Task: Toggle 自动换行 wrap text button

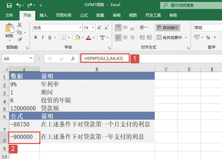Action: pos(168,28)
